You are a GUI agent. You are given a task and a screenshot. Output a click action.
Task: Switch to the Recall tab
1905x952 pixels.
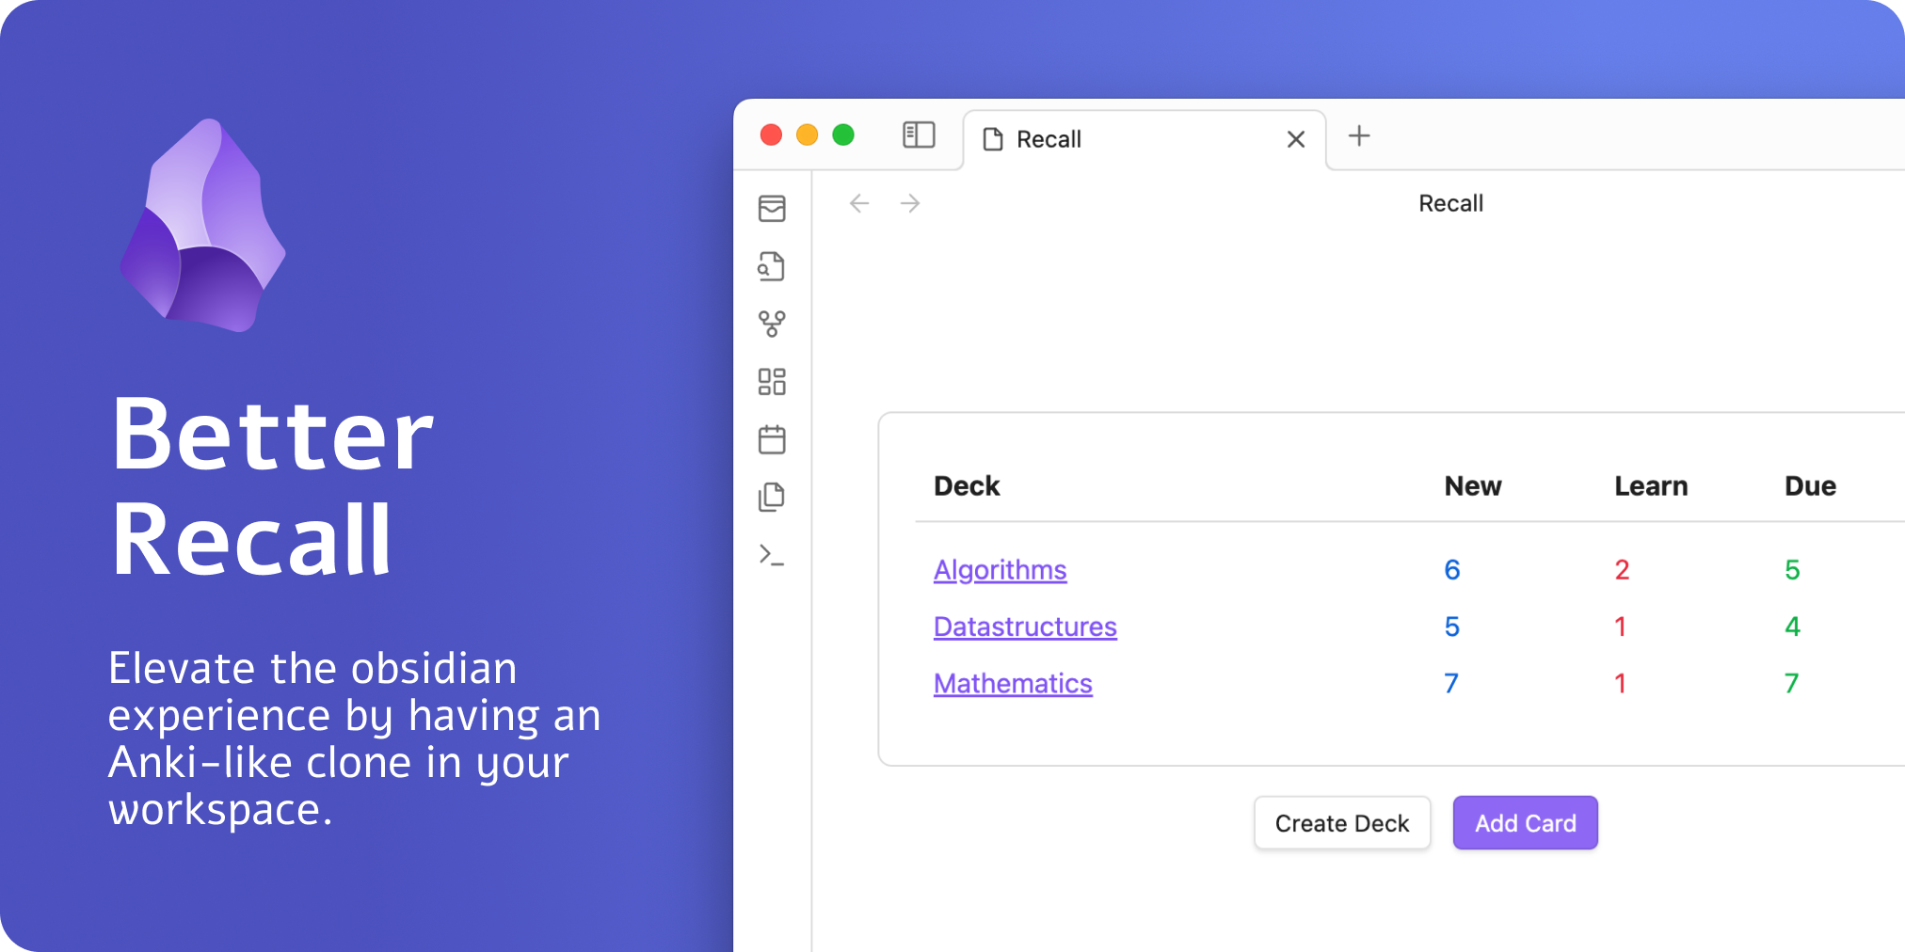(1048, 138)
